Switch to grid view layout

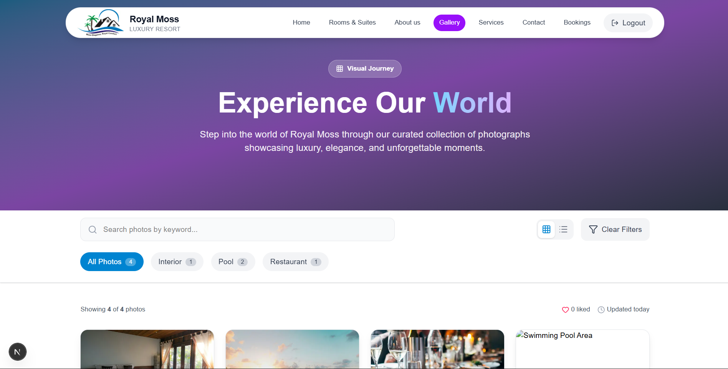pyautogui.click(x=546, y=229)
